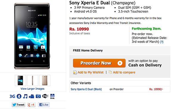The height and width of the screenshot is (109, 171).
Task: Click the Bluetooth feature icon
Action: tap(19, 96)
